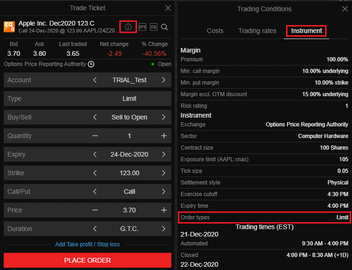Open the instrument search magnifier

point(164,27)
